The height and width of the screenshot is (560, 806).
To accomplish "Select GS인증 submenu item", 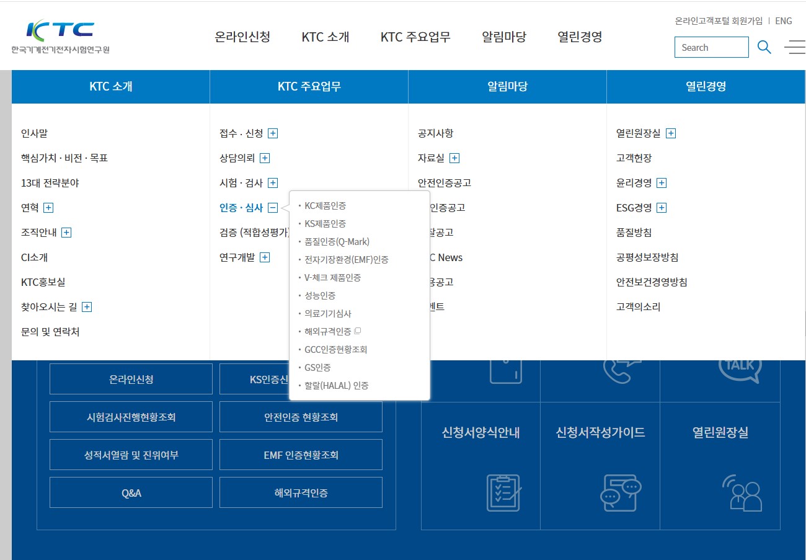I will click(x=317, y=367).
